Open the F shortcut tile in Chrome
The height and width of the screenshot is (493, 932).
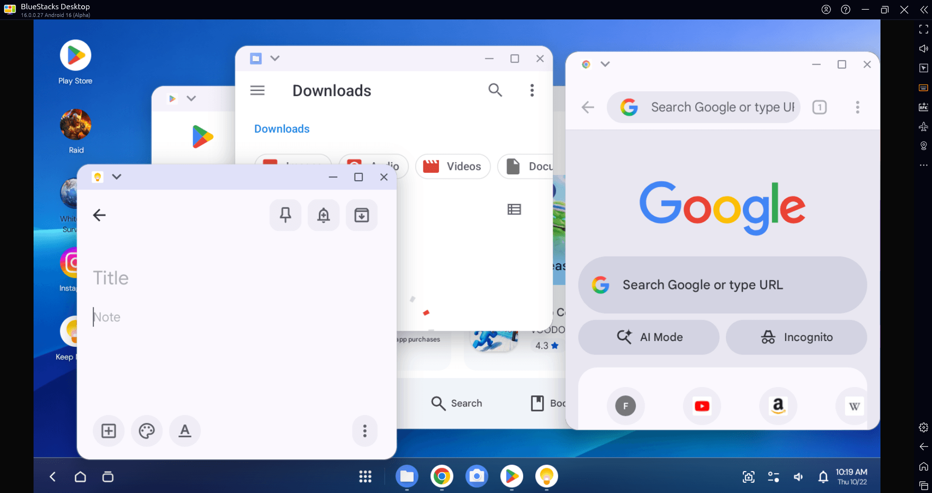(x=626, y=406)
